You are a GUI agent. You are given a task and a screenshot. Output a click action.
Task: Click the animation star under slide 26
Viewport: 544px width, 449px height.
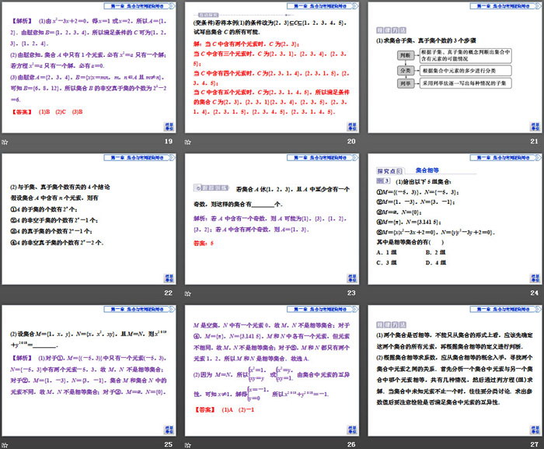click(188, 444)
